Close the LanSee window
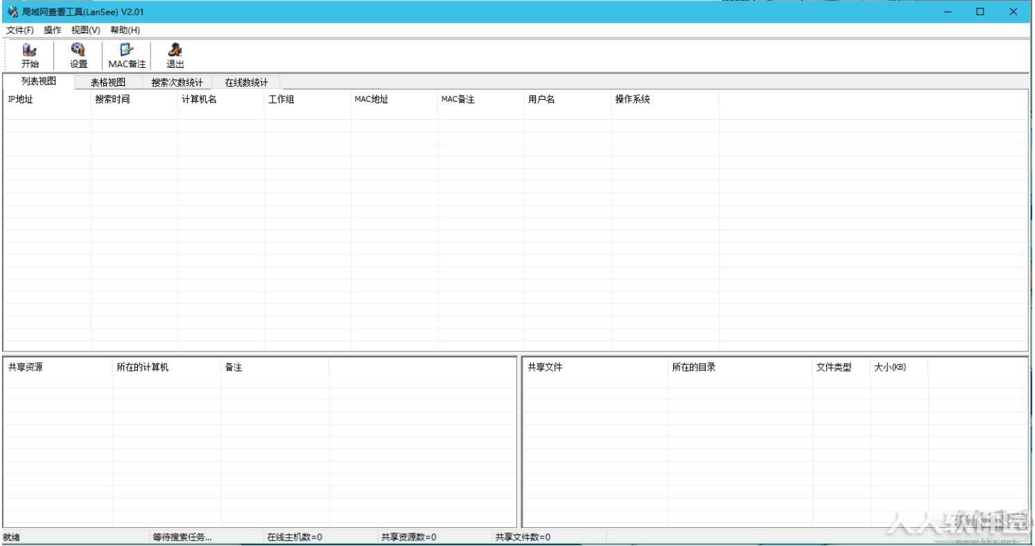Image resolution: width=1035 pixels, height=546 pixels. (x=1013, y=12)
